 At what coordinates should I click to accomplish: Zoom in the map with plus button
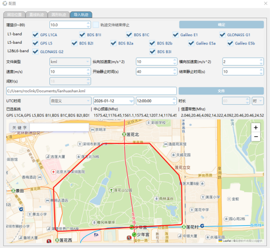coord(256,128)
